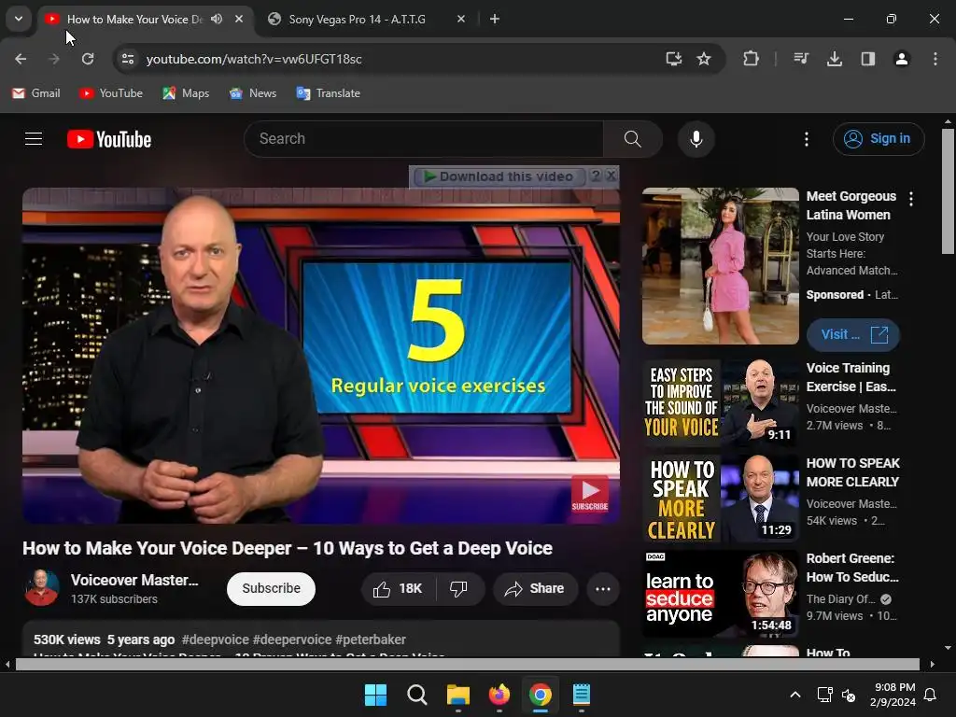Click the vertical page scrollbar
956x717 pixels.
948,191
